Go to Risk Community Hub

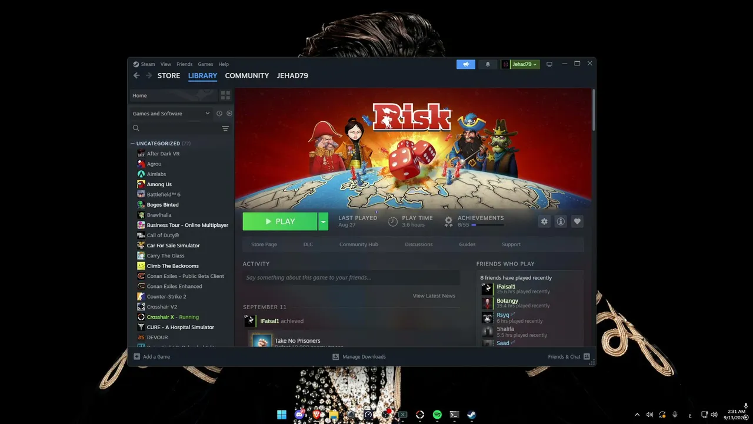tap(359, 244)
